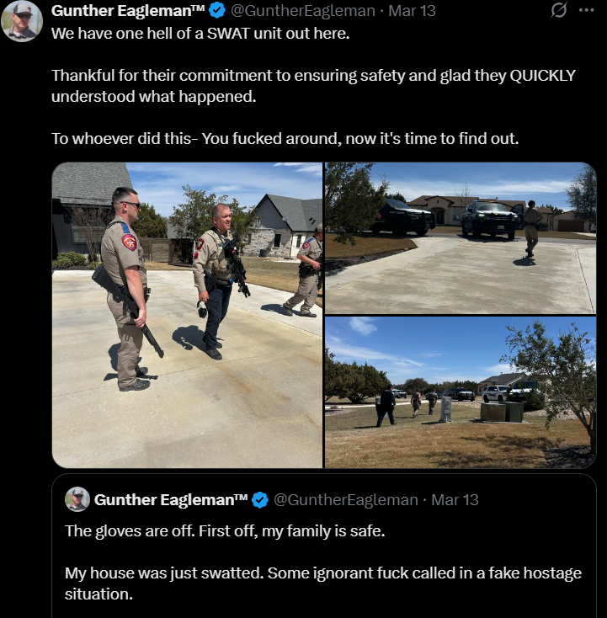This screenshot has width=607, height=618.
Task: Click the Grok slash-circle icon
Action: point(559,10)
